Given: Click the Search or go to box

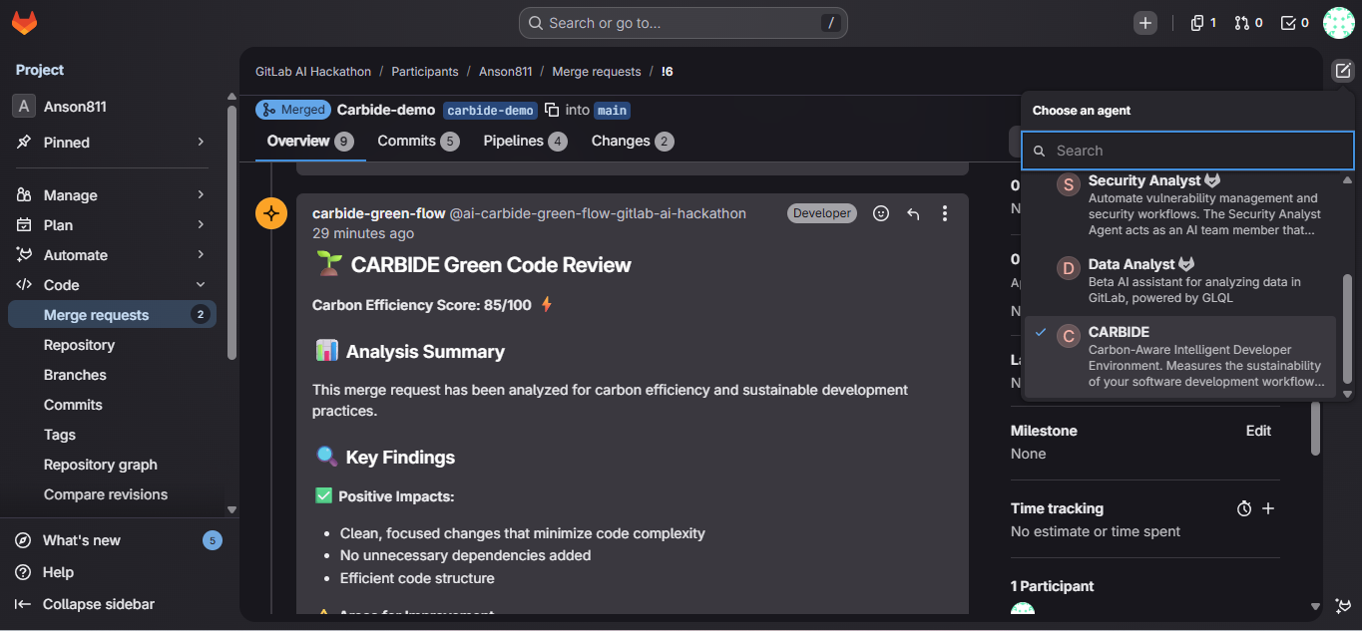Looking at the screenshot, I should coord(683,23).
